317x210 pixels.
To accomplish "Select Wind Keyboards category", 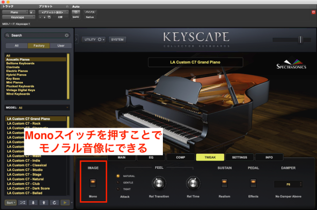I will coord(36,94).
